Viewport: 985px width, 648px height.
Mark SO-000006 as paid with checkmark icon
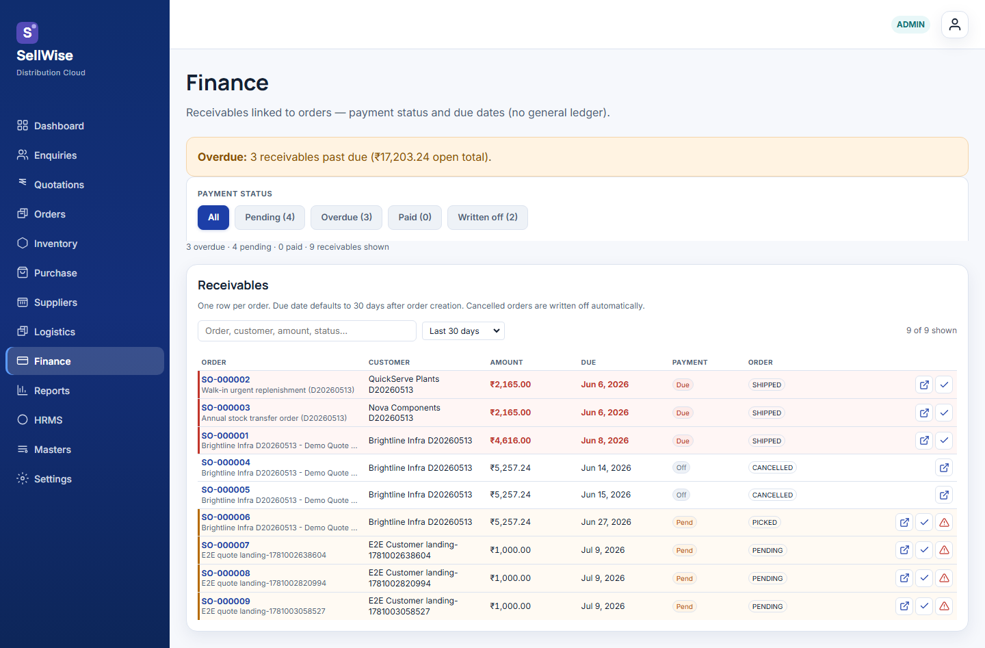coord(924,522)
